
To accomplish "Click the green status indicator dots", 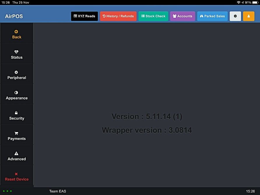I will tap(7, 191).
